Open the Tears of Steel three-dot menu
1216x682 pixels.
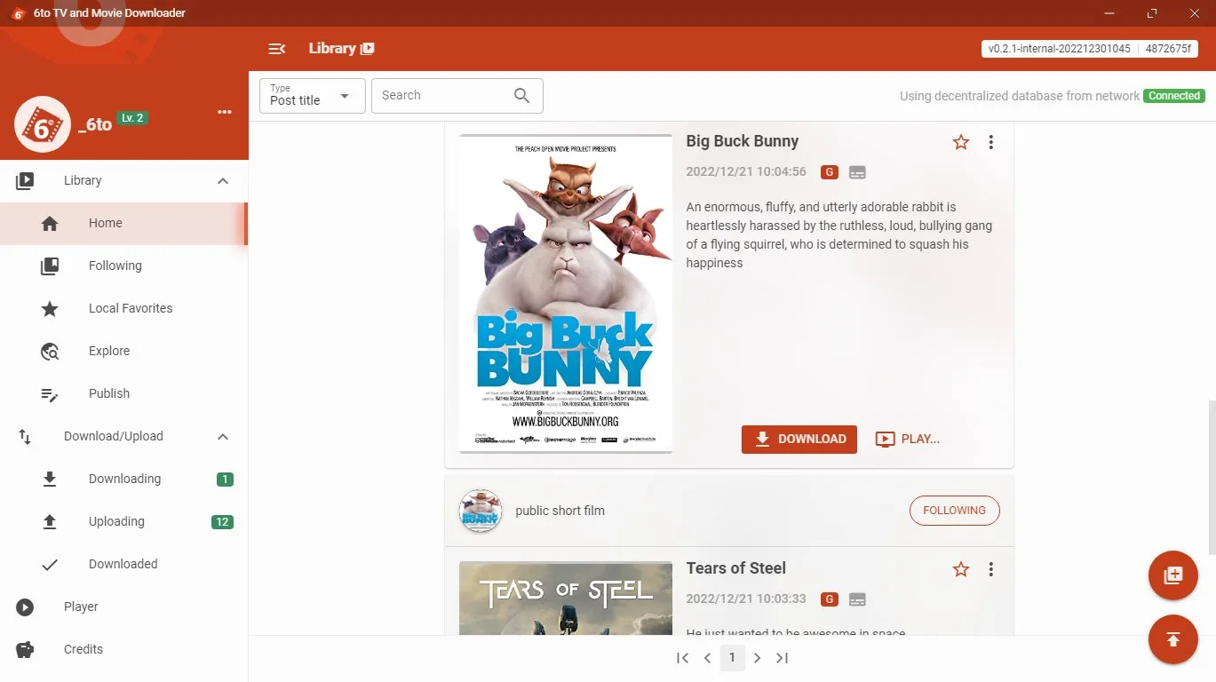tap(991, 569)
